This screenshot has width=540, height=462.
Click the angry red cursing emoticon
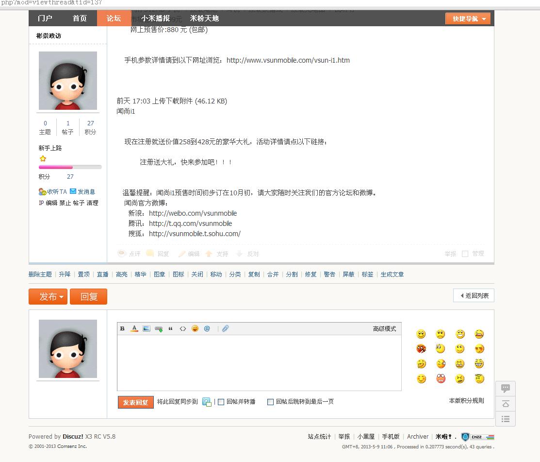[x=421, y=349]
